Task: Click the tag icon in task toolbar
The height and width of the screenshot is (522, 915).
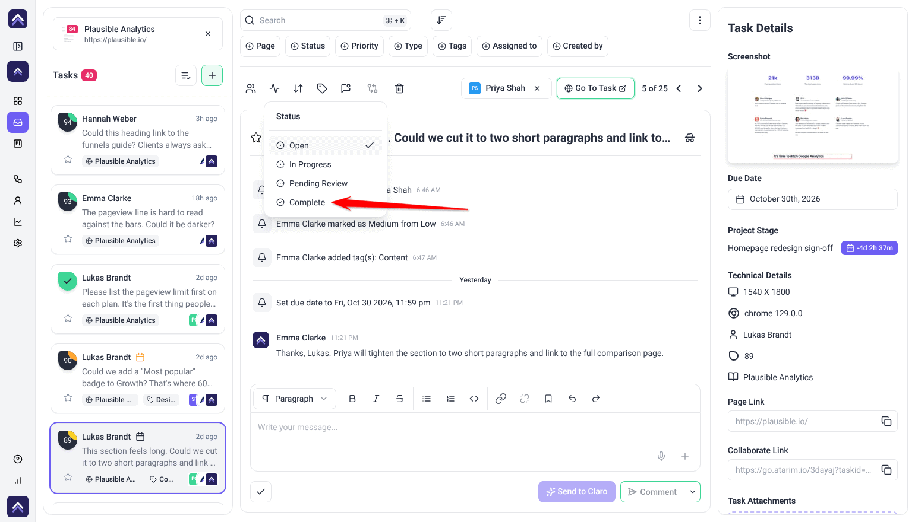Action: [322, 88]
